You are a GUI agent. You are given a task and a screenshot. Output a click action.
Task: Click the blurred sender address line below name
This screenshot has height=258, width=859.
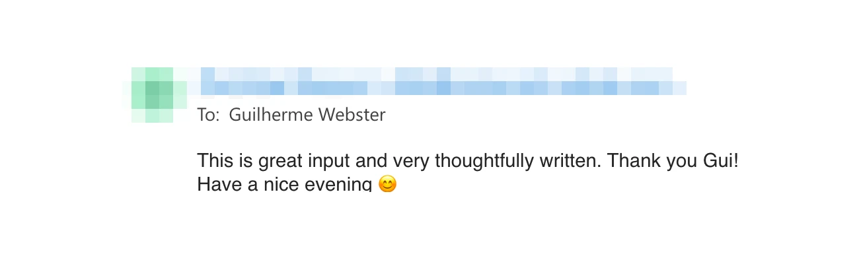(x=443, y=88)
